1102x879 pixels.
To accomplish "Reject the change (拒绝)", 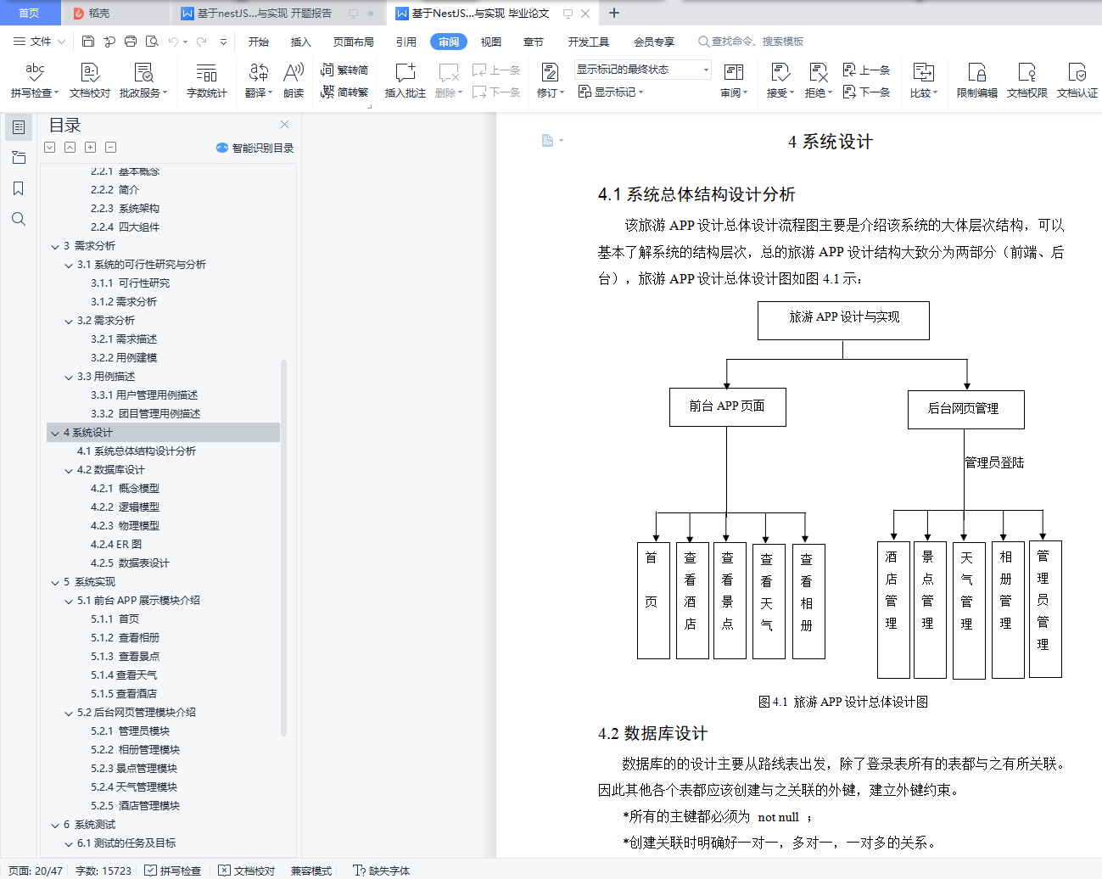I will (818, 80).
